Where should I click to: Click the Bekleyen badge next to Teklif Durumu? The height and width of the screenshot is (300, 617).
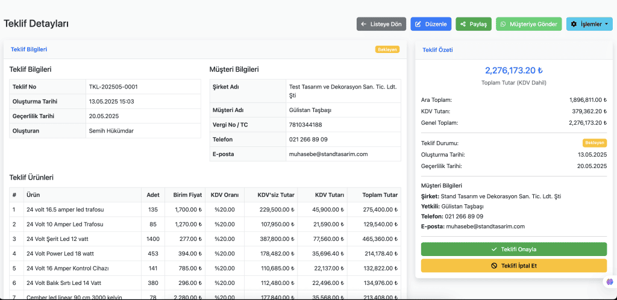(595, 143)
